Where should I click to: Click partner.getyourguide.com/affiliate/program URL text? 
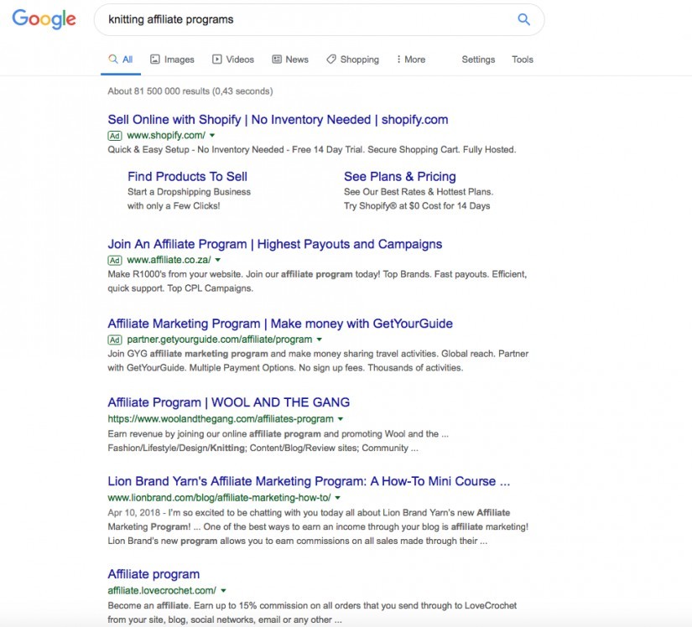tap(219, 339)
